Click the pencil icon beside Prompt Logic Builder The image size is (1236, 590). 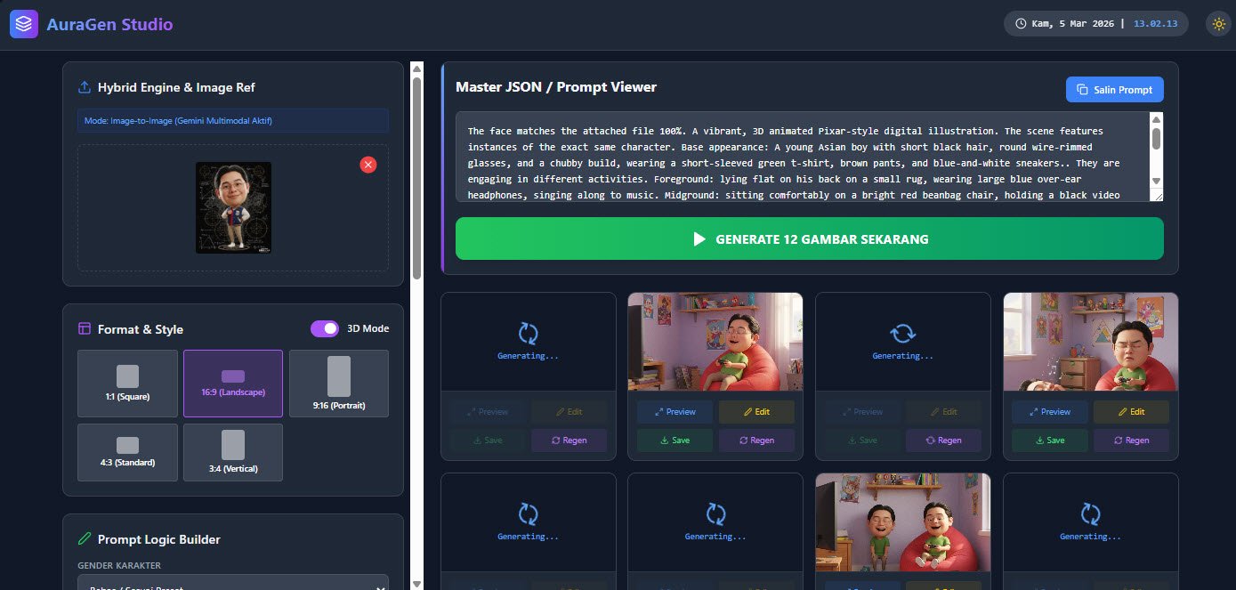coord(85,539)
